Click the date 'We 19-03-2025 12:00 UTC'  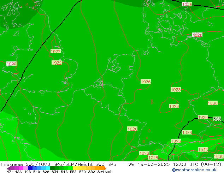164,165
